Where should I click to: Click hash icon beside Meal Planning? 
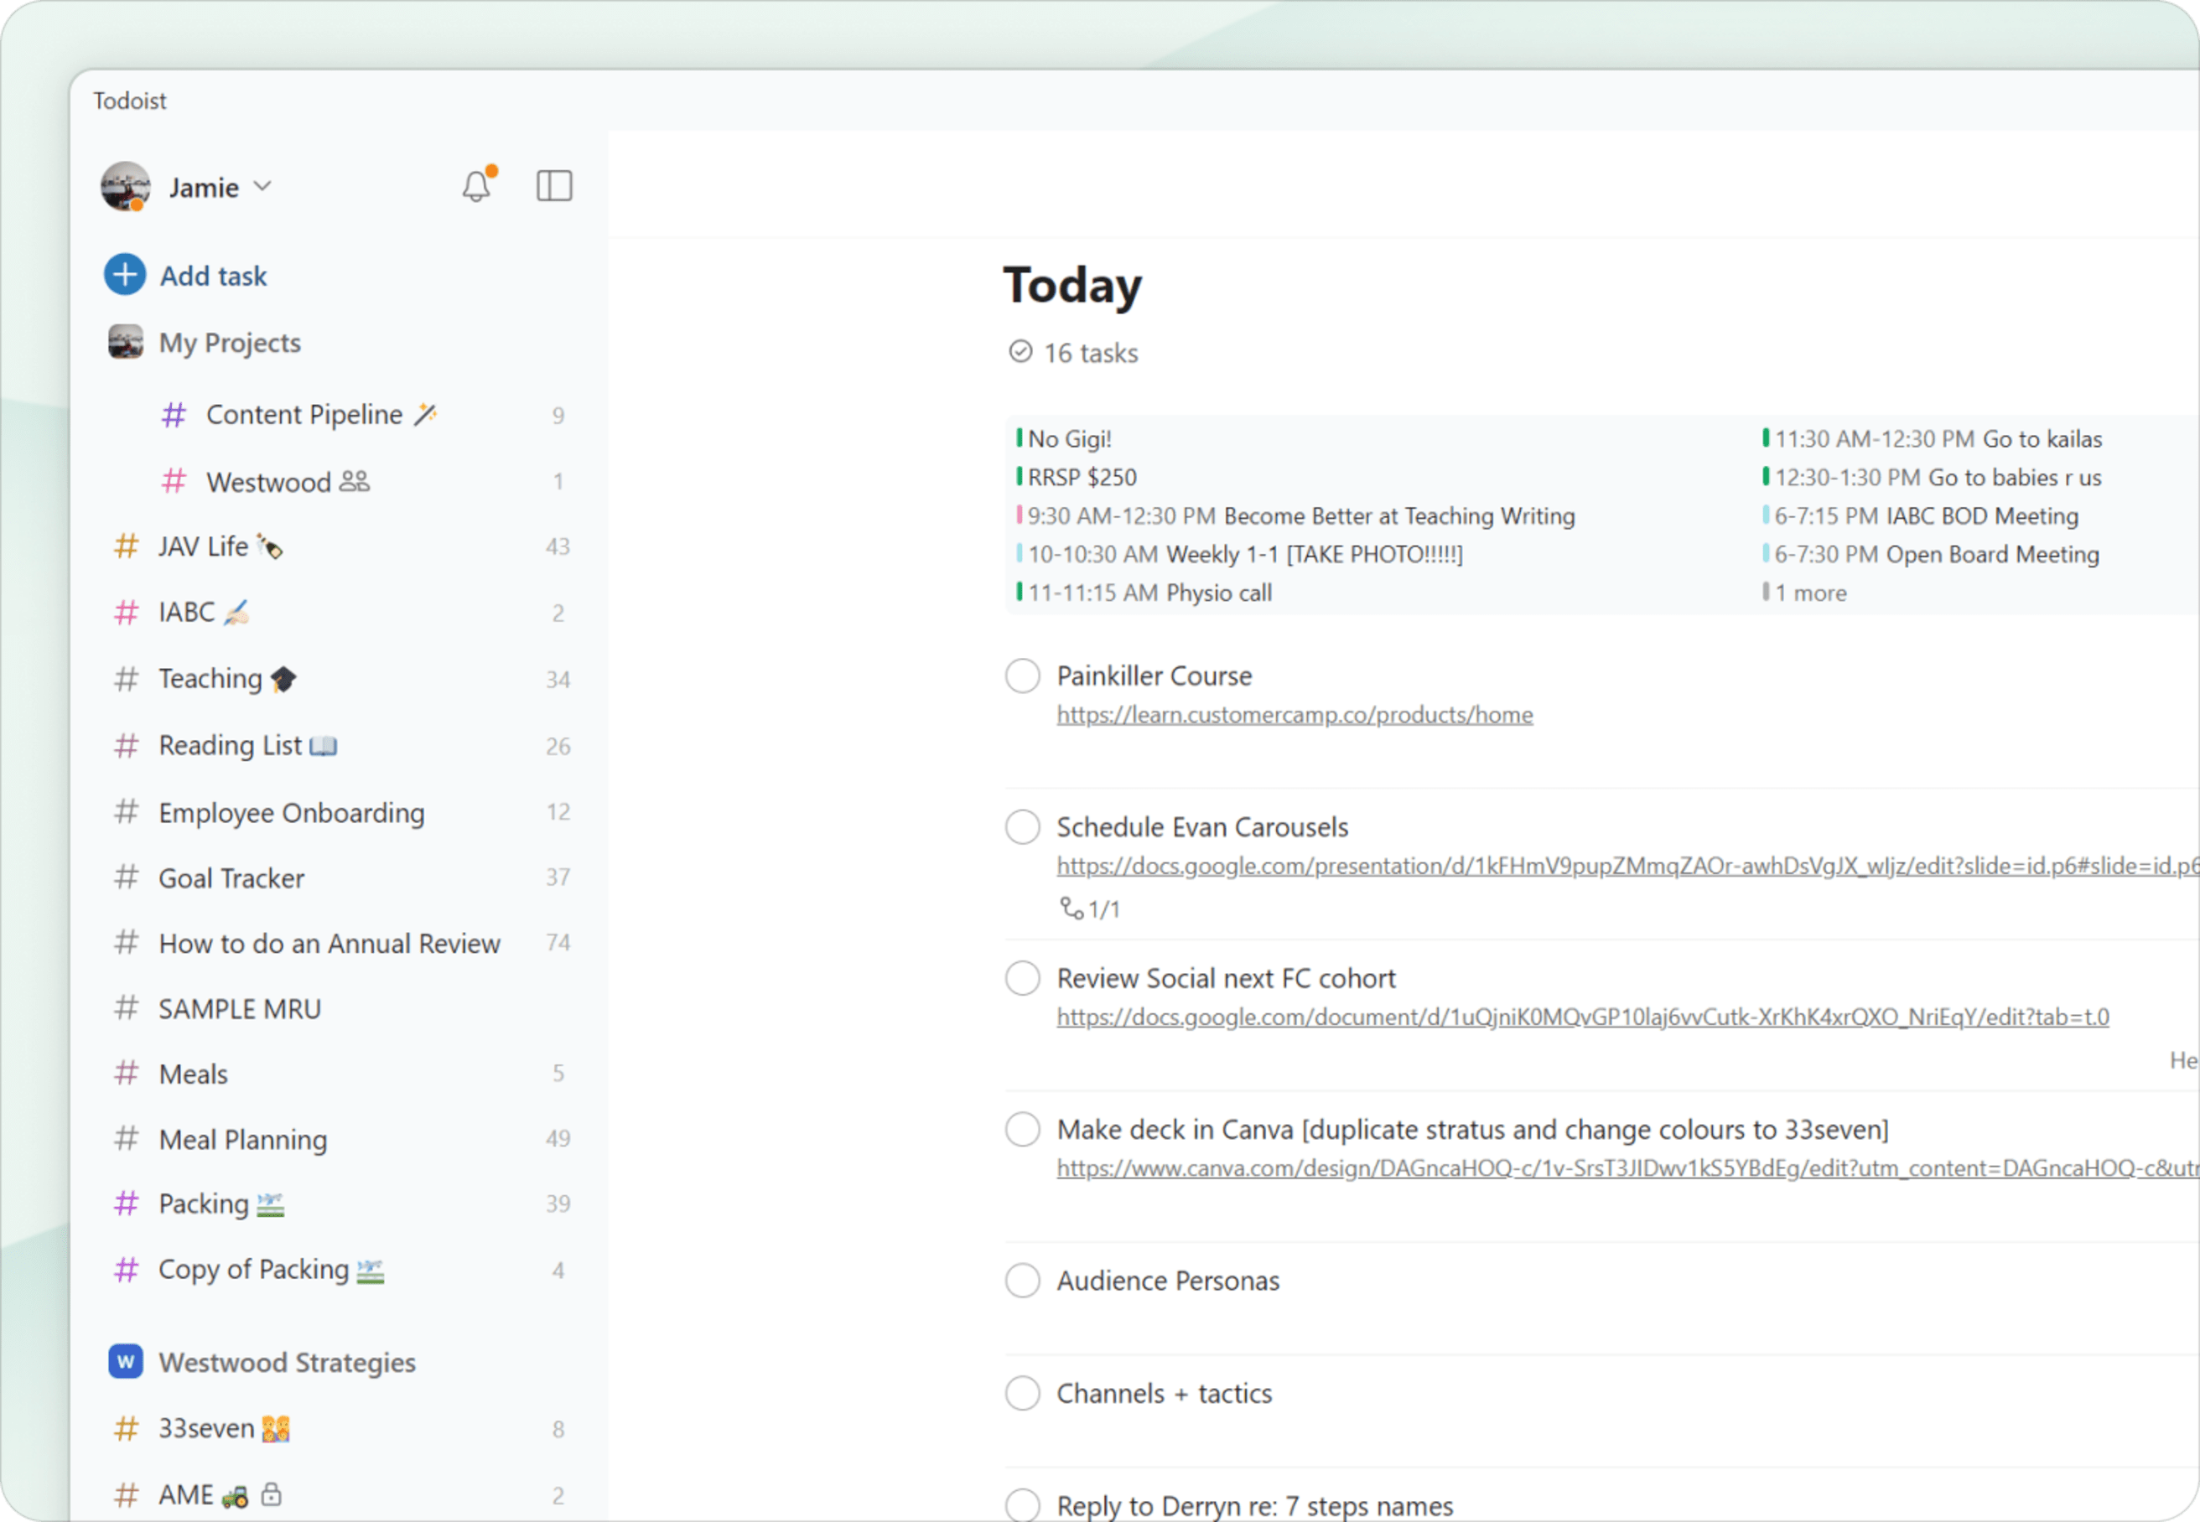(126, 1139)
